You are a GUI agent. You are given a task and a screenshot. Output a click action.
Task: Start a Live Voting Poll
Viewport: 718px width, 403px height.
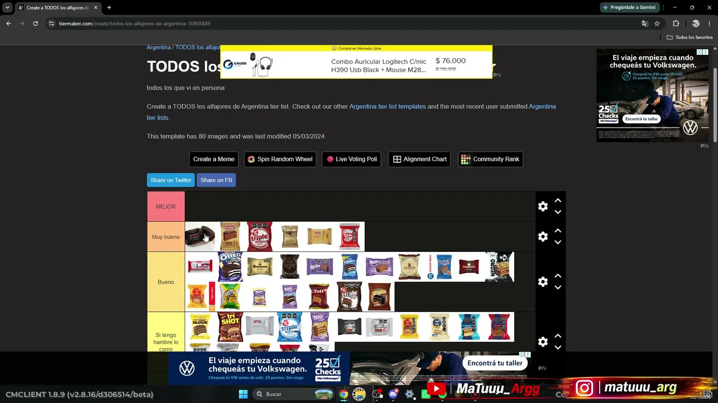point(352,159)
